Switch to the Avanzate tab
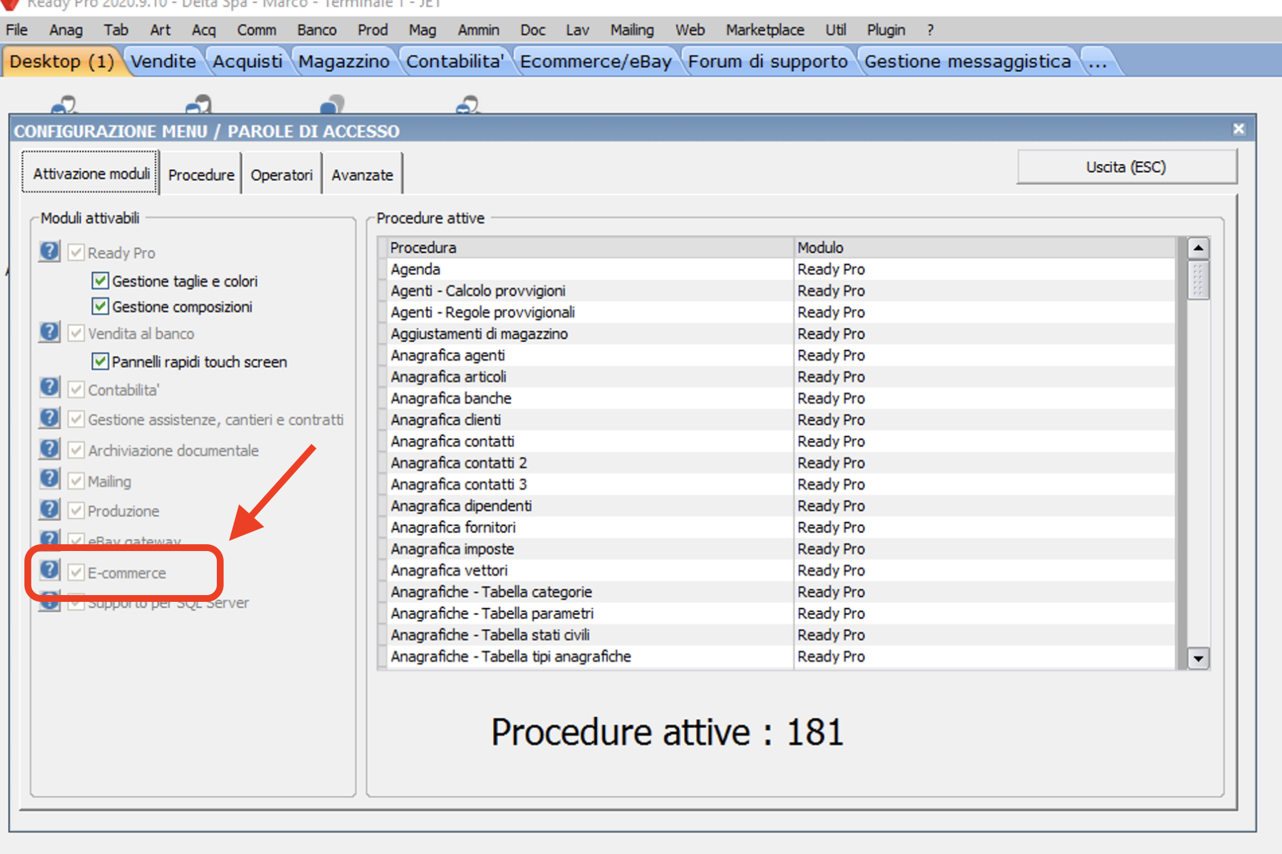The width and height of the screenshot is (1282, 854). pyautogui.click(x=363, y=175)
